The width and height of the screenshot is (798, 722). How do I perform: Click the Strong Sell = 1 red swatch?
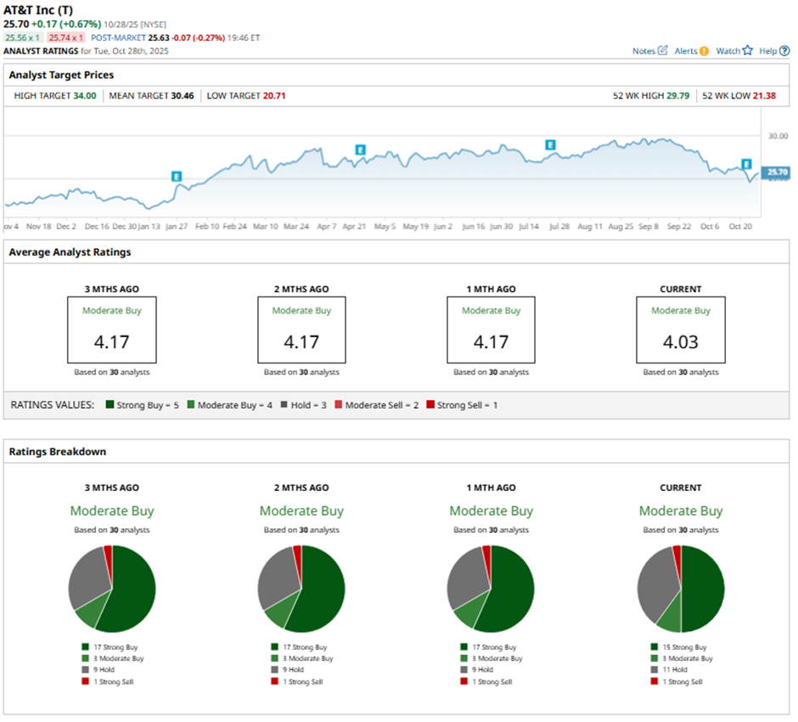click(x=431, y=405)
